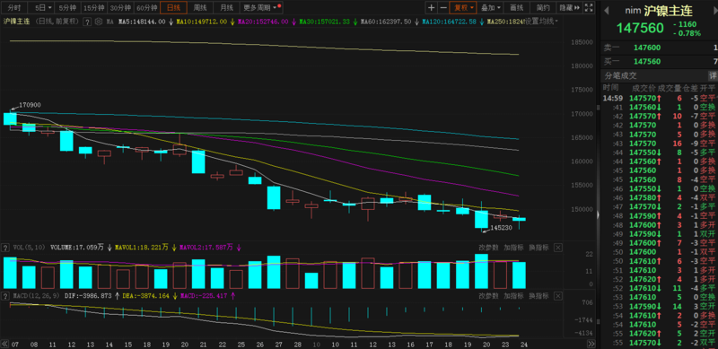The image size is (718, 349).
Task: Select the 14:59 trade row
Action: click(x=659, y=98)
